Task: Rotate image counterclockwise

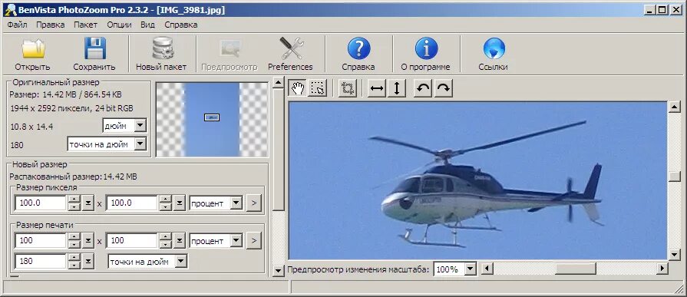Action: pyautogui.click(x=423, y=88)
